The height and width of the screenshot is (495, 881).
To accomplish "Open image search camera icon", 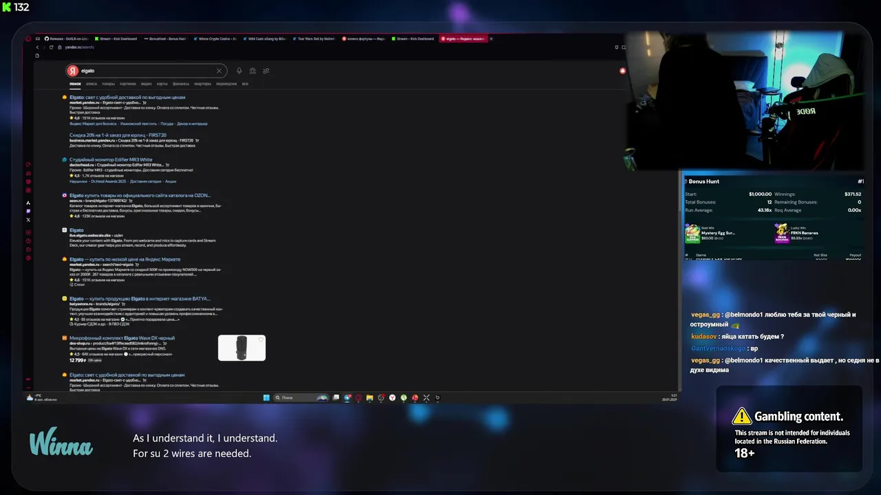I will coord(253,71).
